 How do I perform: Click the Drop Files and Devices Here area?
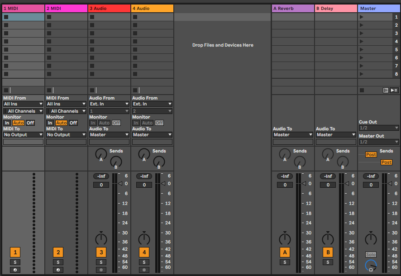tap(223, 45)
